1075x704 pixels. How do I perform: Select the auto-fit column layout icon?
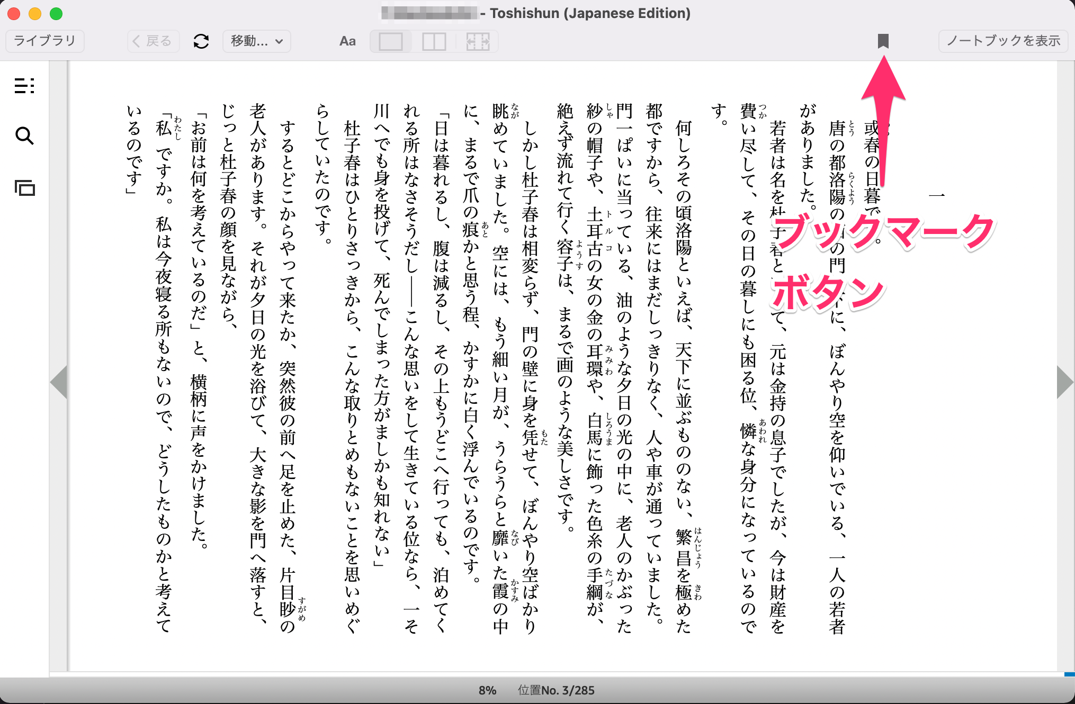pos(477,41)
